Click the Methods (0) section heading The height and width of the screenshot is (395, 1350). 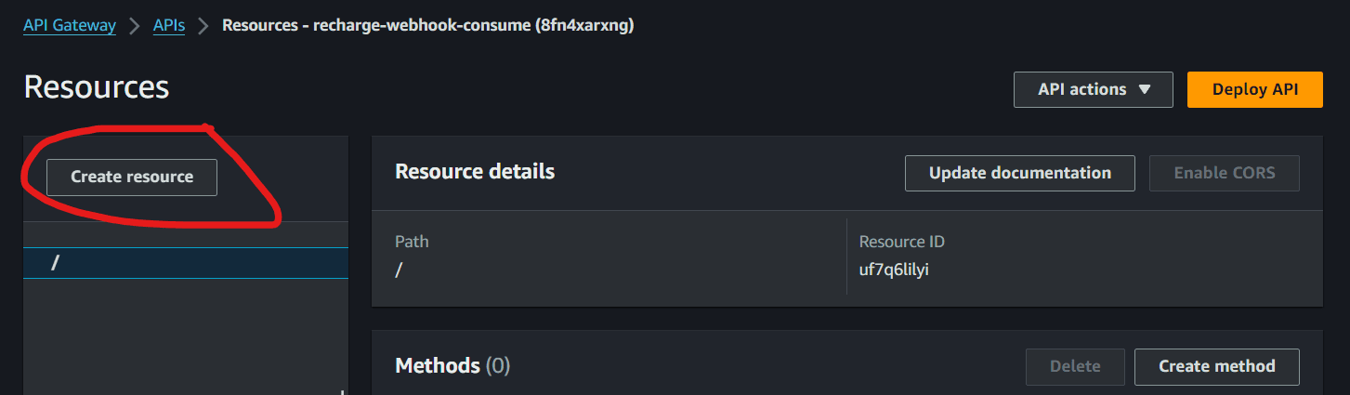coord(452,365)
